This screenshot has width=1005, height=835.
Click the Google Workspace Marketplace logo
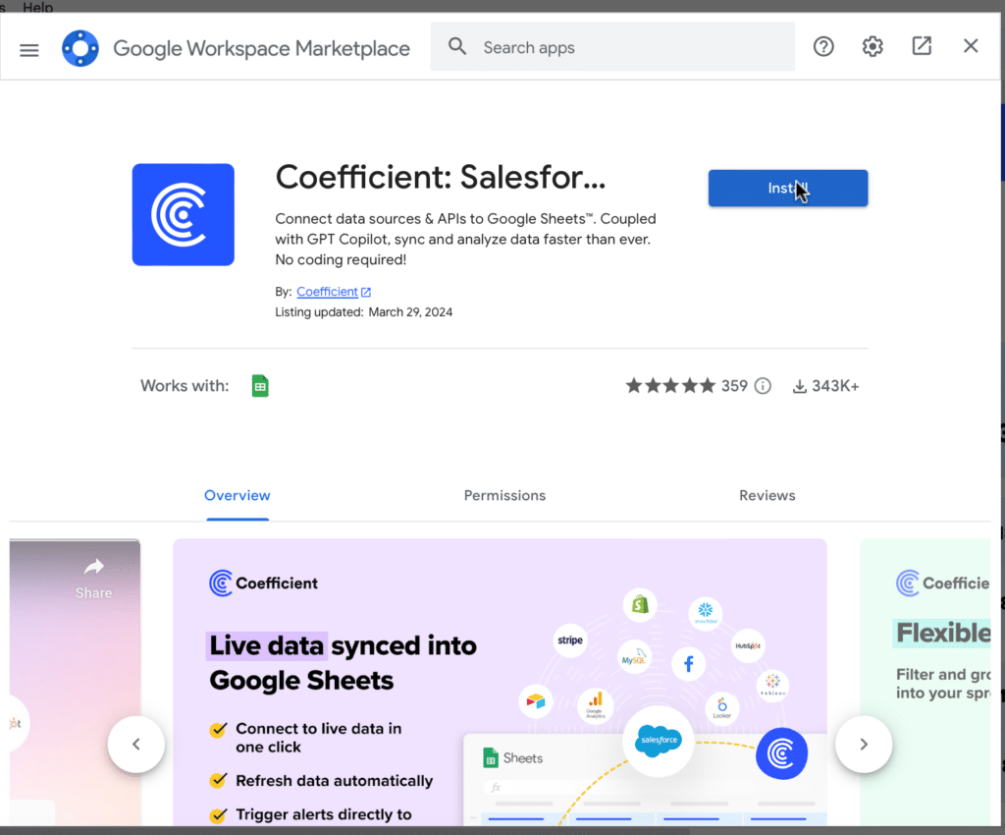point(80,48)
